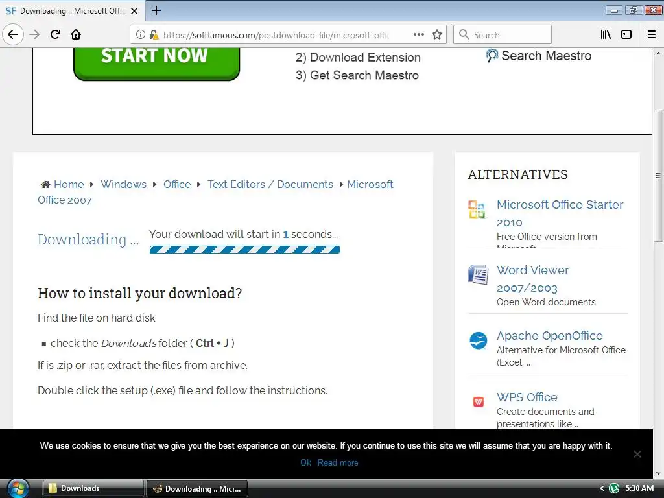Click the Search Maestro logo icon

point(492,56)
